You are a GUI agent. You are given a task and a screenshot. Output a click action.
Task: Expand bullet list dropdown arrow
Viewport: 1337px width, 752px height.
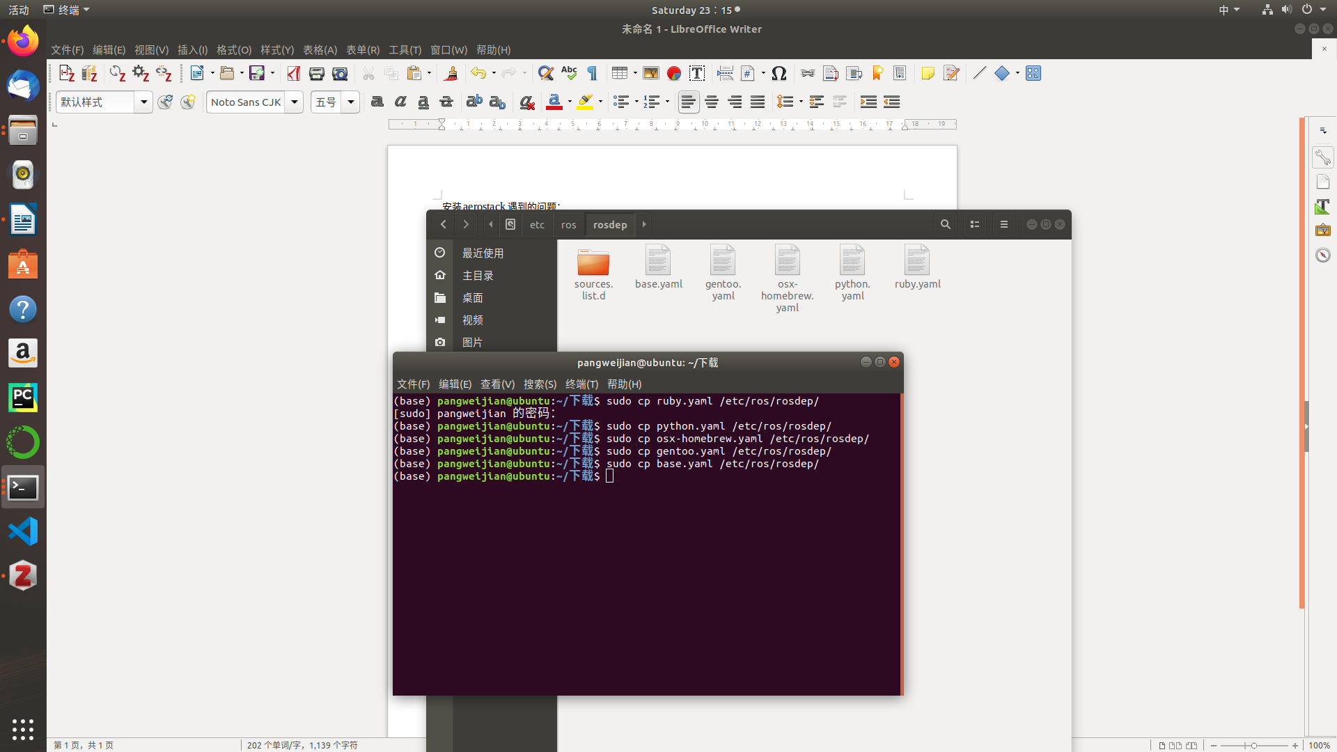(x=636, y=102)
